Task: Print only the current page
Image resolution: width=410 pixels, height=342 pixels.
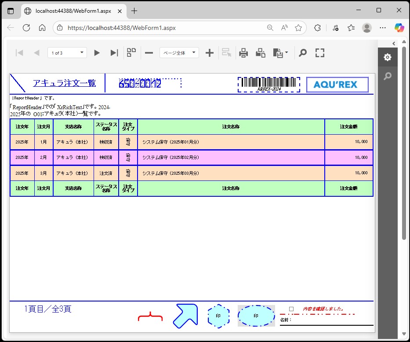Action: (261, 53)
